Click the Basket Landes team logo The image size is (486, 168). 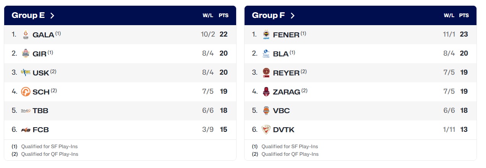266,53
